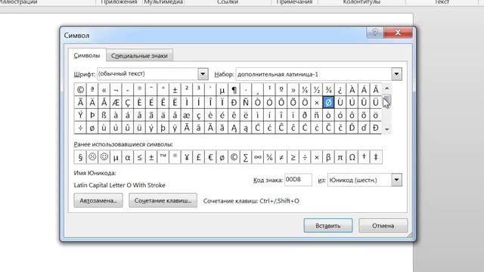Pick the sad face in recent symbols
484x272 pixels.
[x=92, y=157]
